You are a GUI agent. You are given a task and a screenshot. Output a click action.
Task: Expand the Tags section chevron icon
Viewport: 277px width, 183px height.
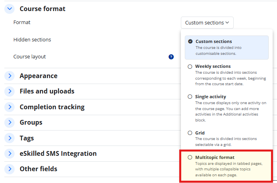[9, 138]
